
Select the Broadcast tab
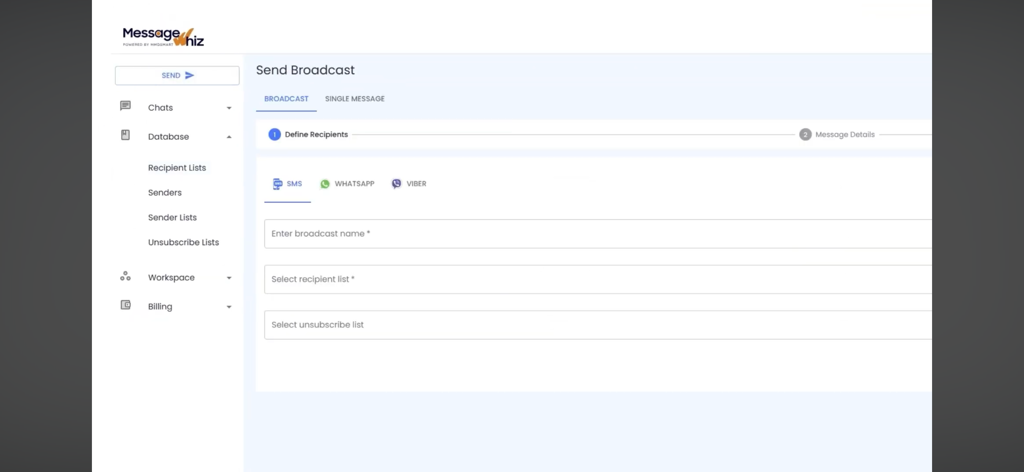tap(286, 99)
